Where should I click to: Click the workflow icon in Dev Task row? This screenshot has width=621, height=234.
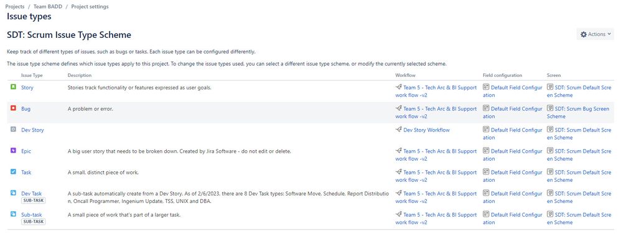pos(398,193)
